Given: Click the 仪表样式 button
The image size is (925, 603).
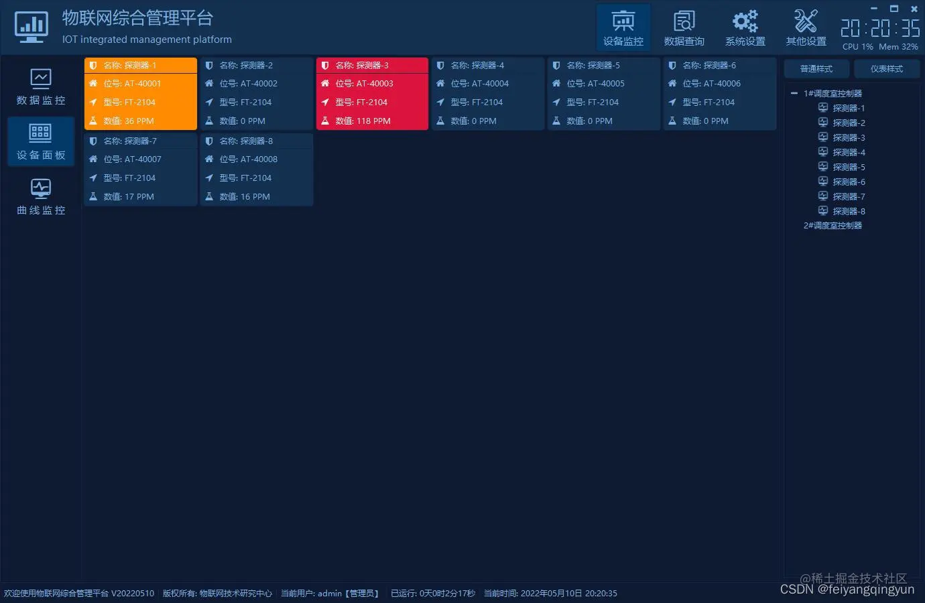Looking at the screenshot, I should tap(886, 69).
